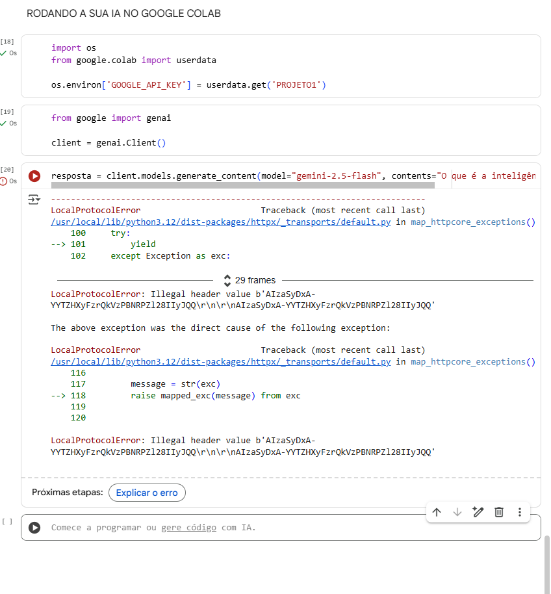Move the cell up
Image resolution: width=551 pixels, height=594 pixels.
[x=437, y=512]
